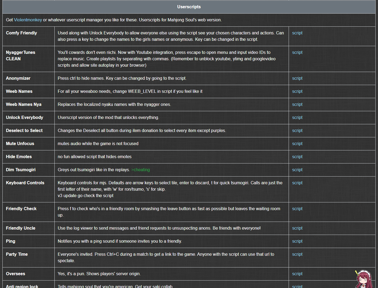Image resolution: width=378 pixels, height=288 pixels.
Task: Click the 'Dim Tsumogiri' script name
Action: (21, 170)
